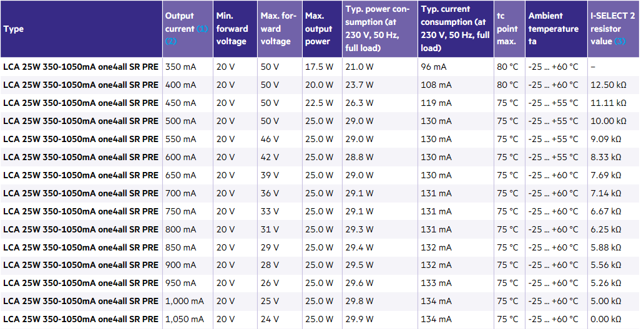Select the 350 mA output current cell
Screen dimensions: 641x329
(188, 67)
